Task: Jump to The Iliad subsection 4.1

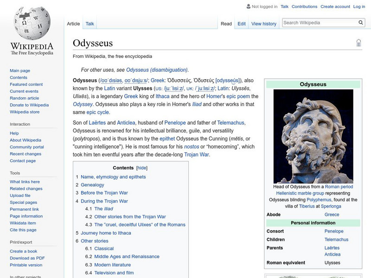Action: click(103, 209)
